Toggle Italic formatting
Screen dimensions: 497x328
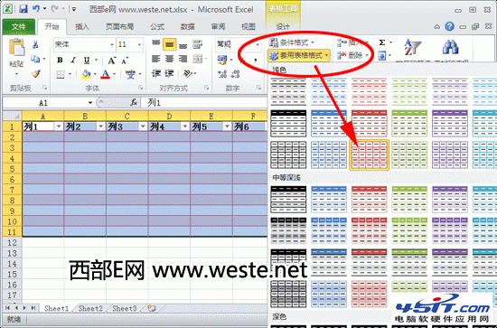coord(73,60)
